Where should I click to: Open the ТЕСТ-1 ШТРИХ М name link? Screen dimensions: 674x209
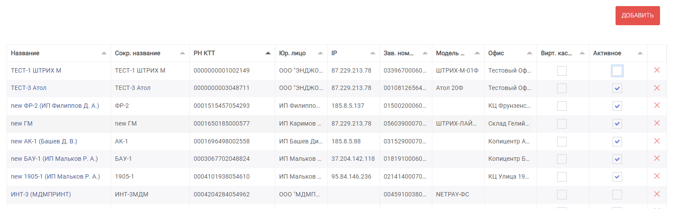point(36,70)
